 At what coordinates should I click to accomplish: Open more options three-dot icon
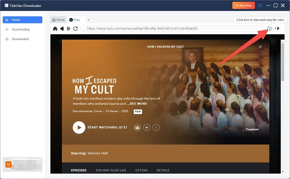coord(156,127)
